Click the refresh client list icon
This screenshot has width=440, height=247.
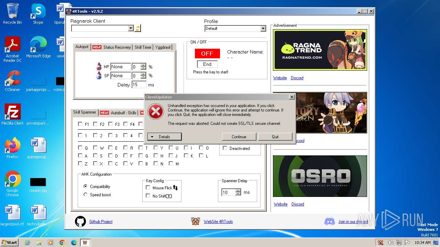point(137,28)
